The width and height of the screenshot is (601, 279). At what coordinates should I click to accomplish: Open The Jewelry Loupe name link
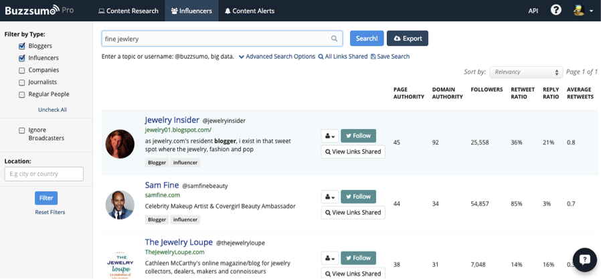179,242
